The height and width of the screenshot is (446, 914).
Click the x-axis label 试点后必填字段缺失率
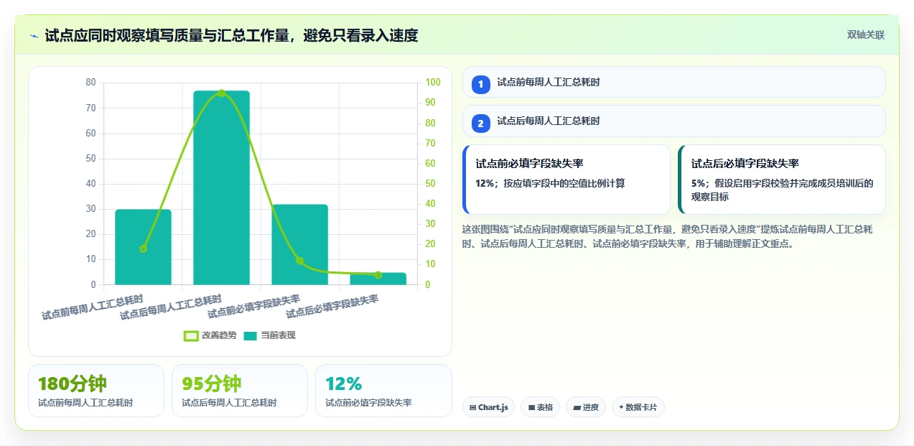332,307
